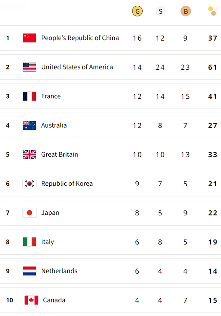Click the gold medal column icon
This screenshot has width=221, height=316.
[x=137, y=12]
